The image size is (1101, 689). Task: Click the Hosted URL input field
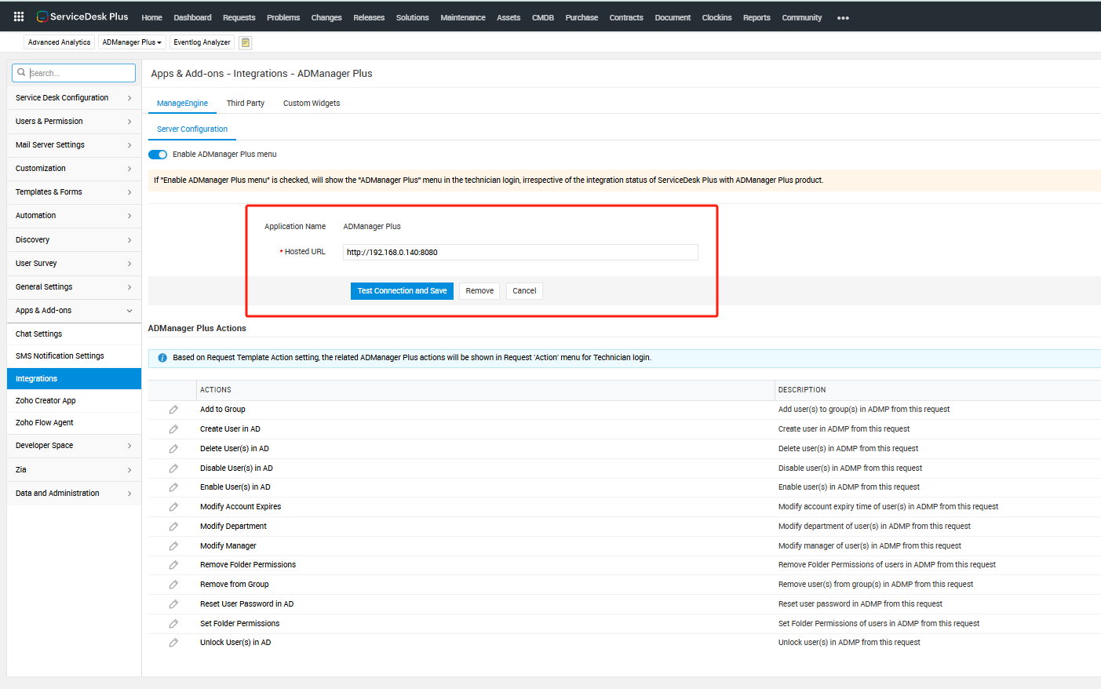pyautogui.click(x=520, y=253)
